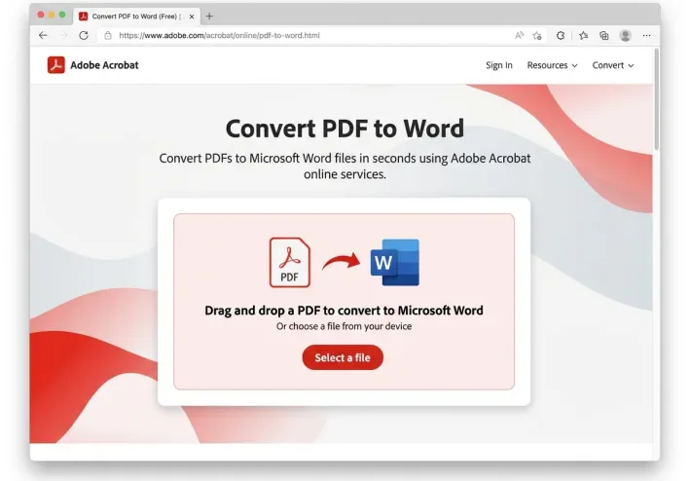
Task: Click the Microsoft Word icon in the drop zone
Action: 395,262
